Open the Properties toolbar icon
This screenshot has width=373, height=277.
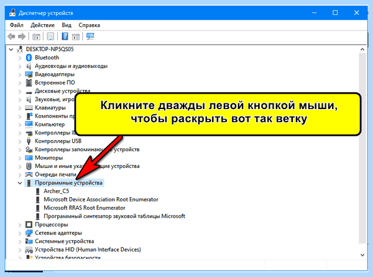click(x=50, y=37)
